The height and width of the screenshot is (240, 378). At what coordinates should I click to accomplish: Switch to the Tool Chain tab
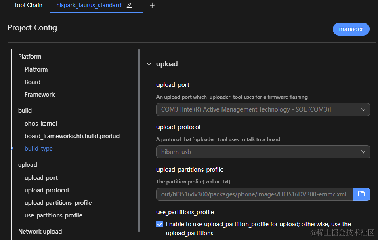click(28, 6)
